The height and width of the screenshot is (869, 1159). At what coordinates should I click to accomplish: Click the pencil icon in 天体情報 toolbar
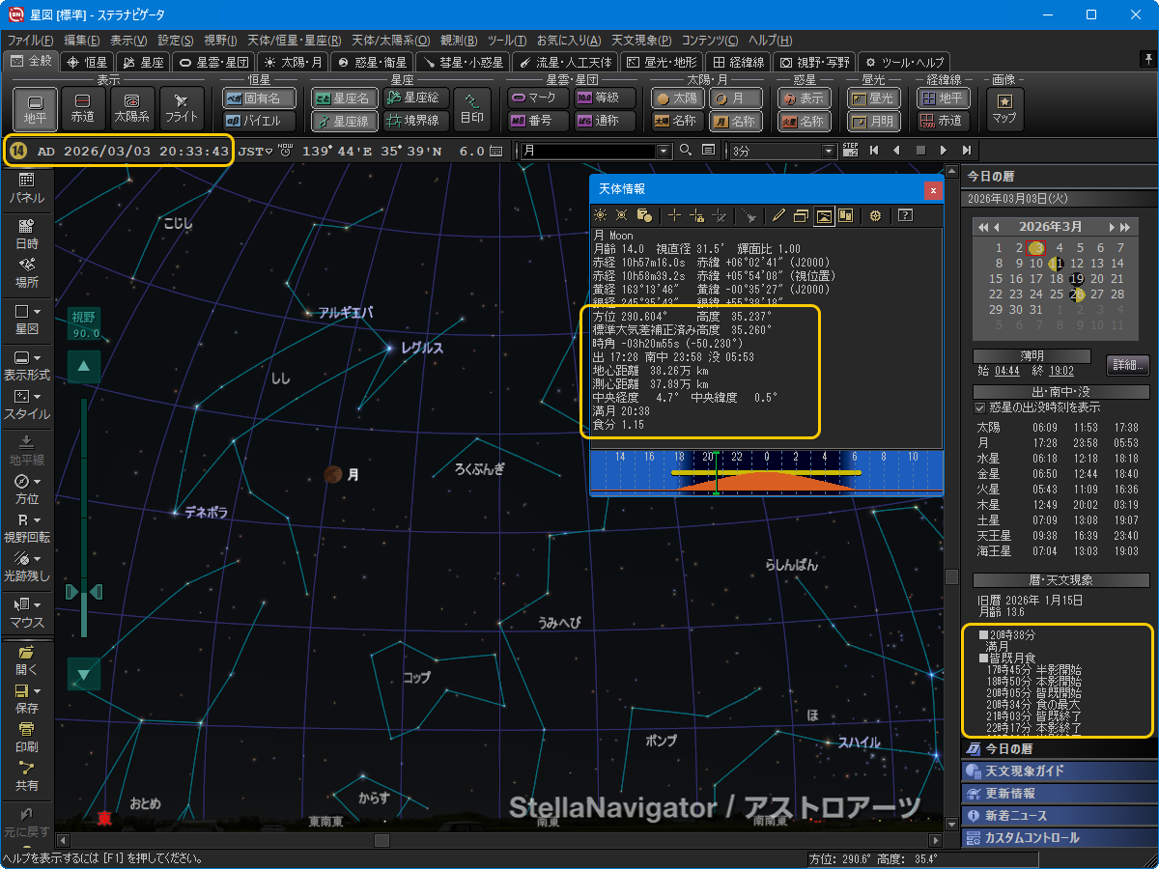(x=777, y=215)
